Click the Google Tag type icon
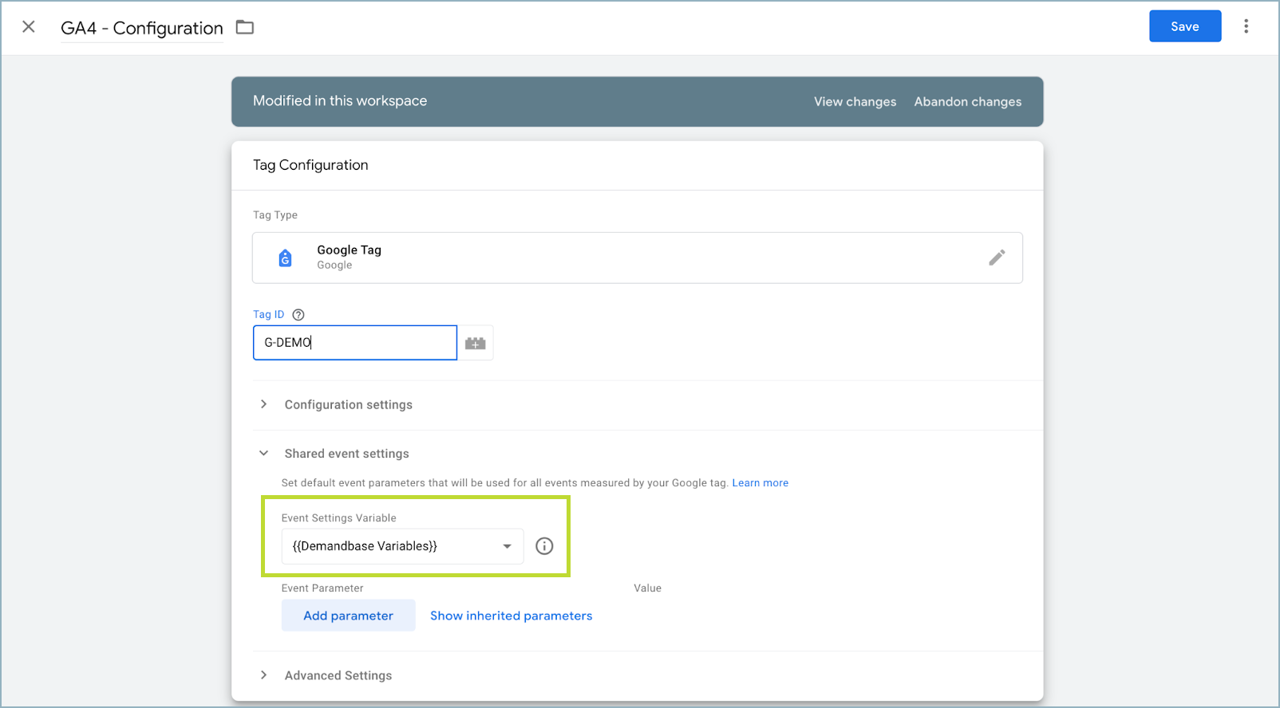This screenshot has height=708, width=1280. click(x=285, y=258)
